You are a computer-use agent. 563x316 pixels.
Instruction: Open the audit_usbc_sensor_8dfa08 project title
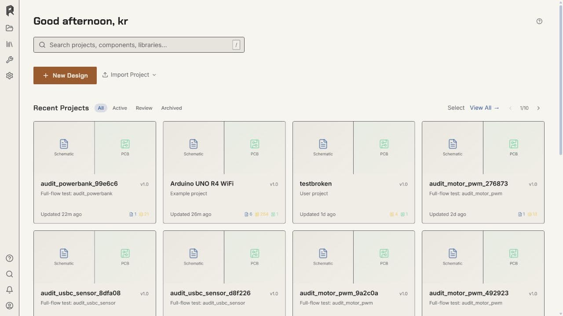(x=80, y=293)
